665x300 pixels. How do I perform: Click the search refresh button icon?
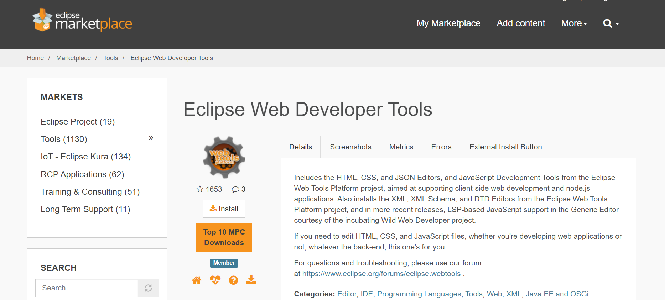point(148,288)
